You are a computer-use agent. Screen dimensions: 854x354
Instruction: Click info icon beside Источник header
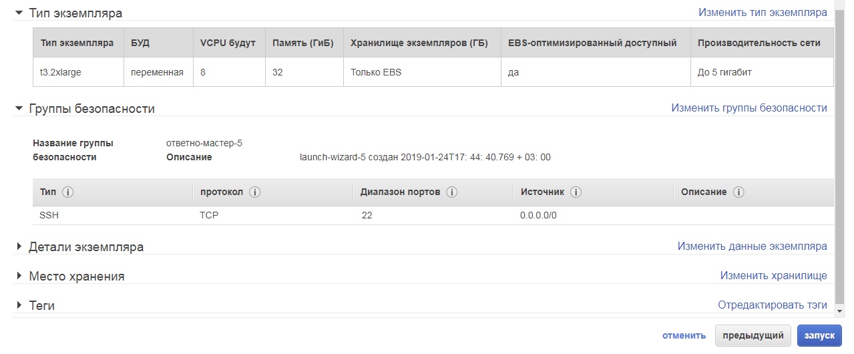(576, 192)
